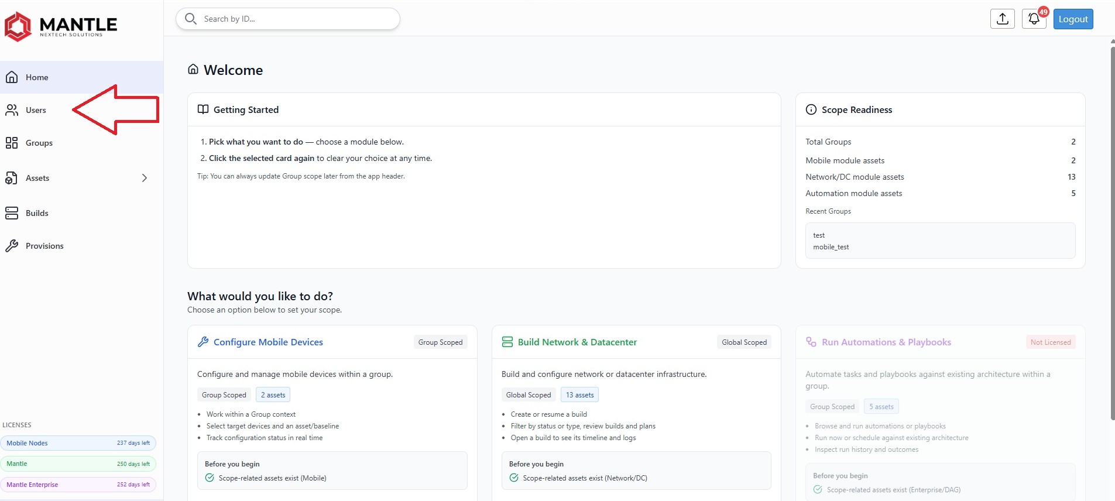Click the Tip about updating Group scope
The height and width of the screenshot is (501, 1115).
pyautogui.click(x=301, y=176)
